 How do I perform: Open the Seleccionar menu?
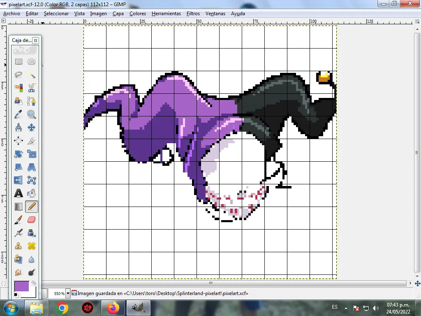56,14
